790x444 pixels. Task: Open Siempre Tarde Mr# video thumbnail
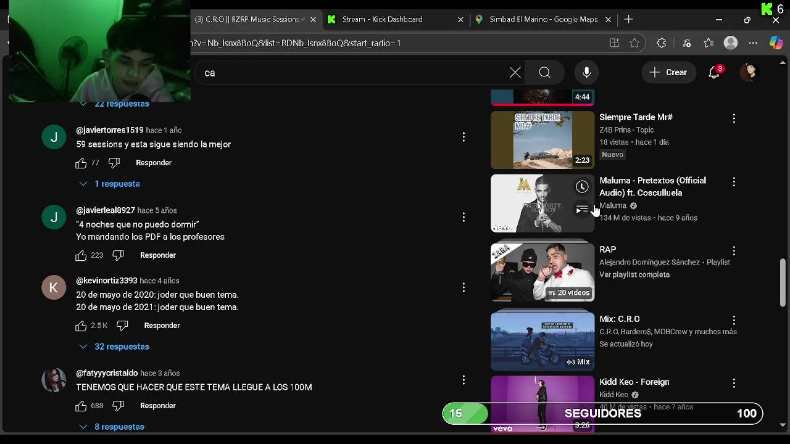543,140
